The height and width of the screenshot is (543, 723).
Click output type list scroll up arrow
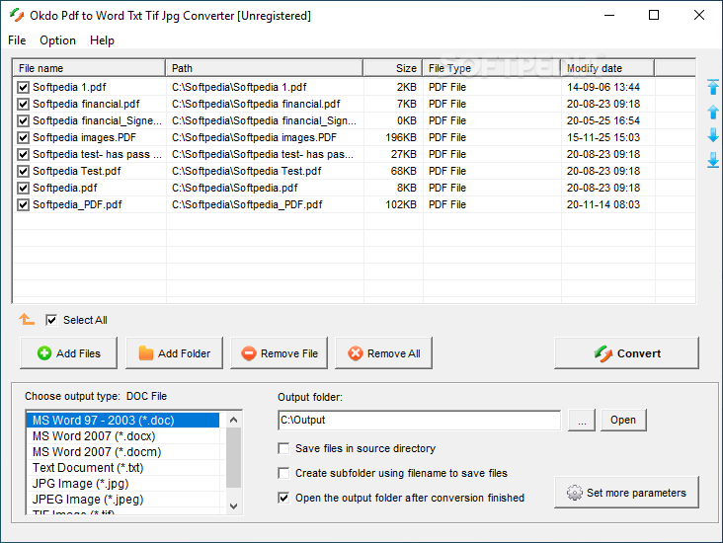(234, 420)
